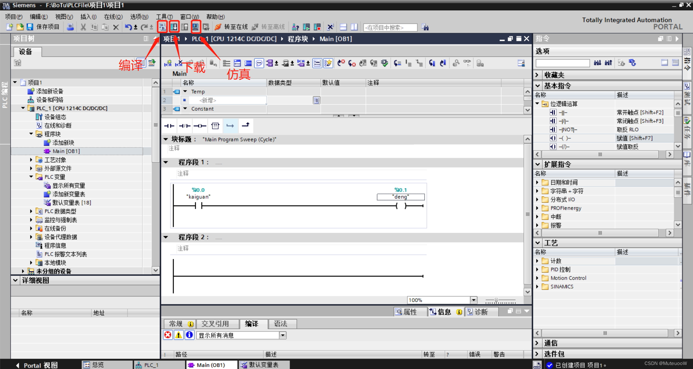Open the Online menu
Viewport: 693px width, 369px height.
tap(113, 17)
